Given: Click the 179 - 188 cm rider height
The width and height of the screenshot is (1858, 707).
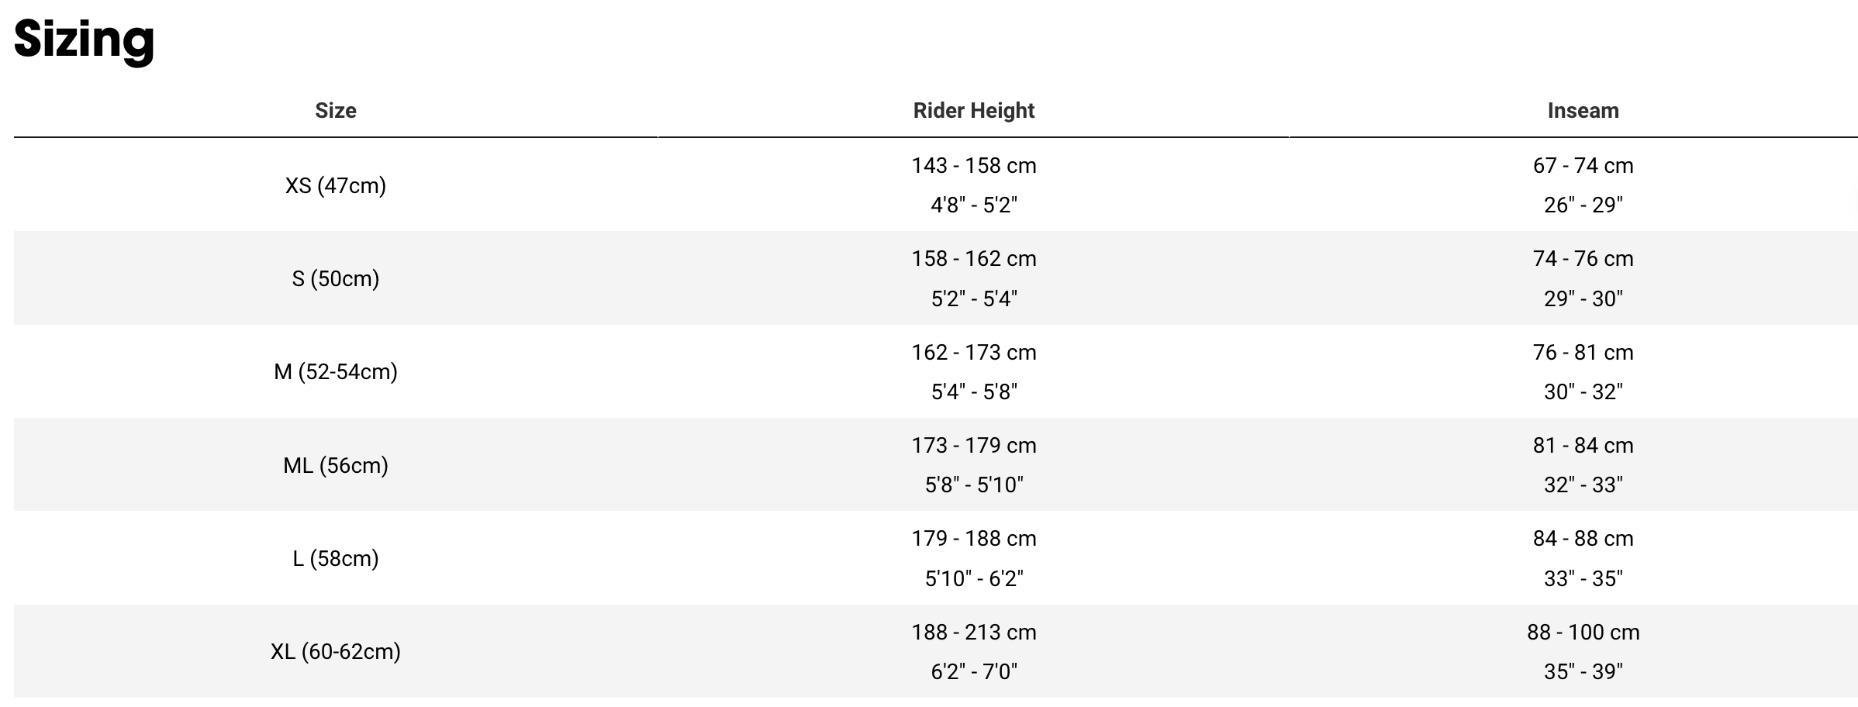Looking at the screenshot, I should [x=974, y=539].
